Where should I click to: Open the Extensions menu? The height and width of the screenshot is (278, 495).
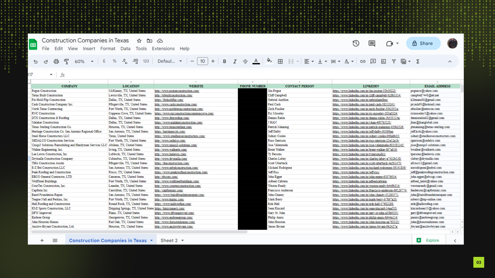point(163,49)
